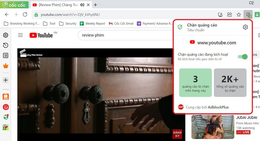260x141 pixels.
Task: Open the Cốc Cốc Email bookmark
Action: (x=121, y=23)
